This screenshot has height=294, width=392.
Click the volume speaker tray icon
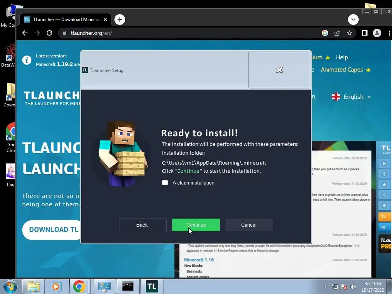353,287
